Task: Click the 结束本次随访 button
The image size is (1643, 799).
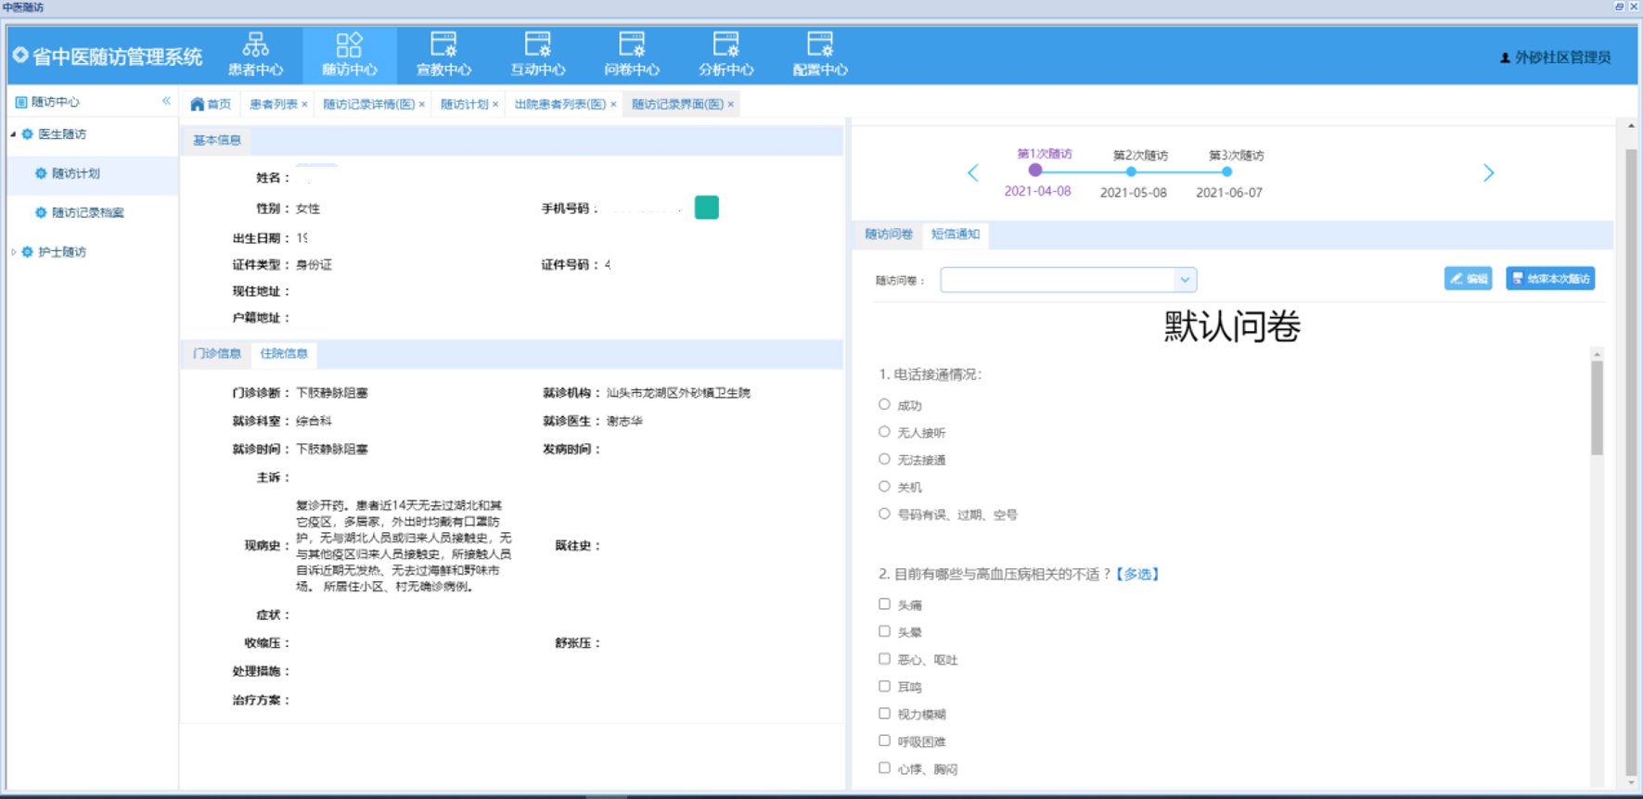Action: coord(1549,279)
